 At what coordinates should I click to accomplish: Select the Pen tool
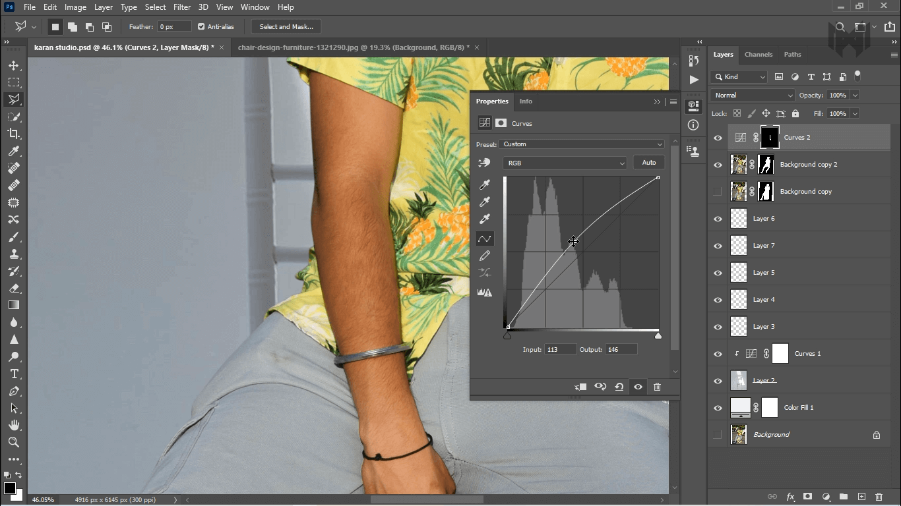[14, 391]
